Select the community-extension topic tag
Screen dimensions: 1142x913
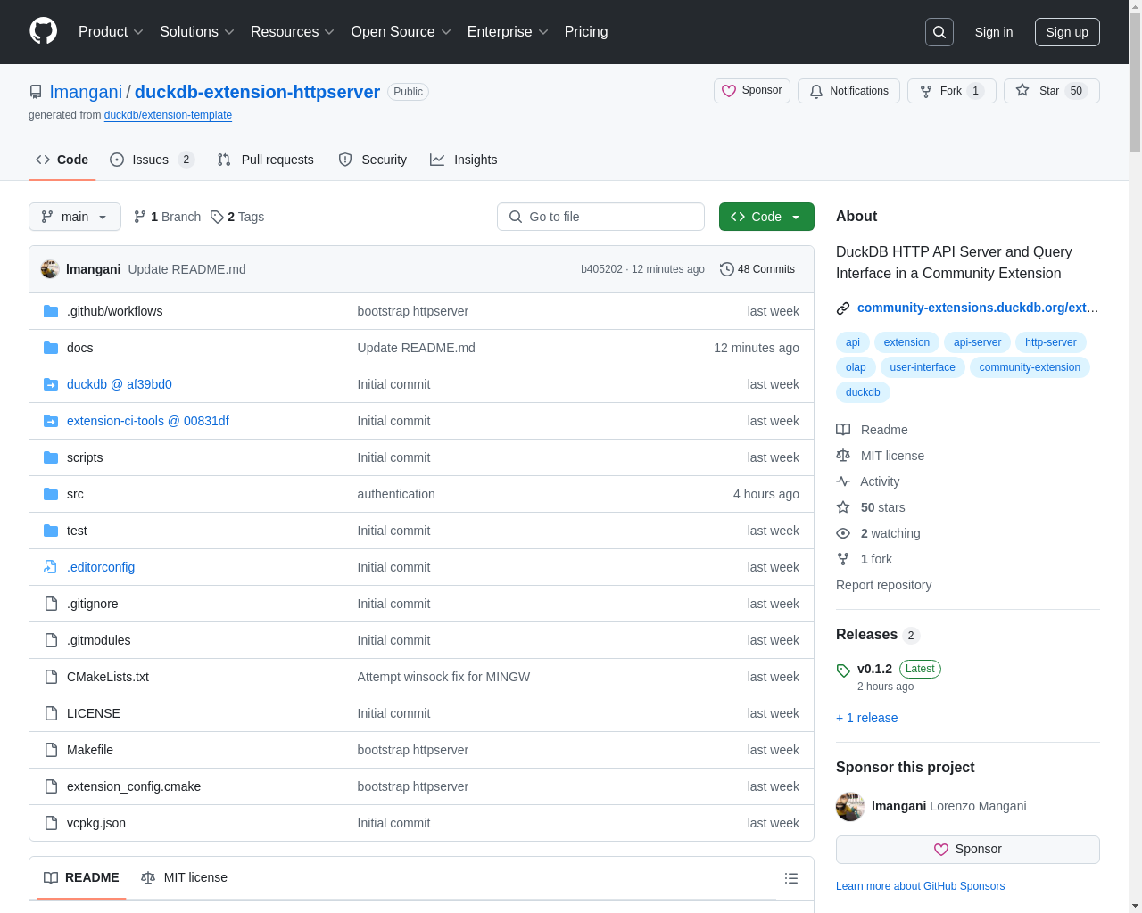click(x=1030, y=367)
